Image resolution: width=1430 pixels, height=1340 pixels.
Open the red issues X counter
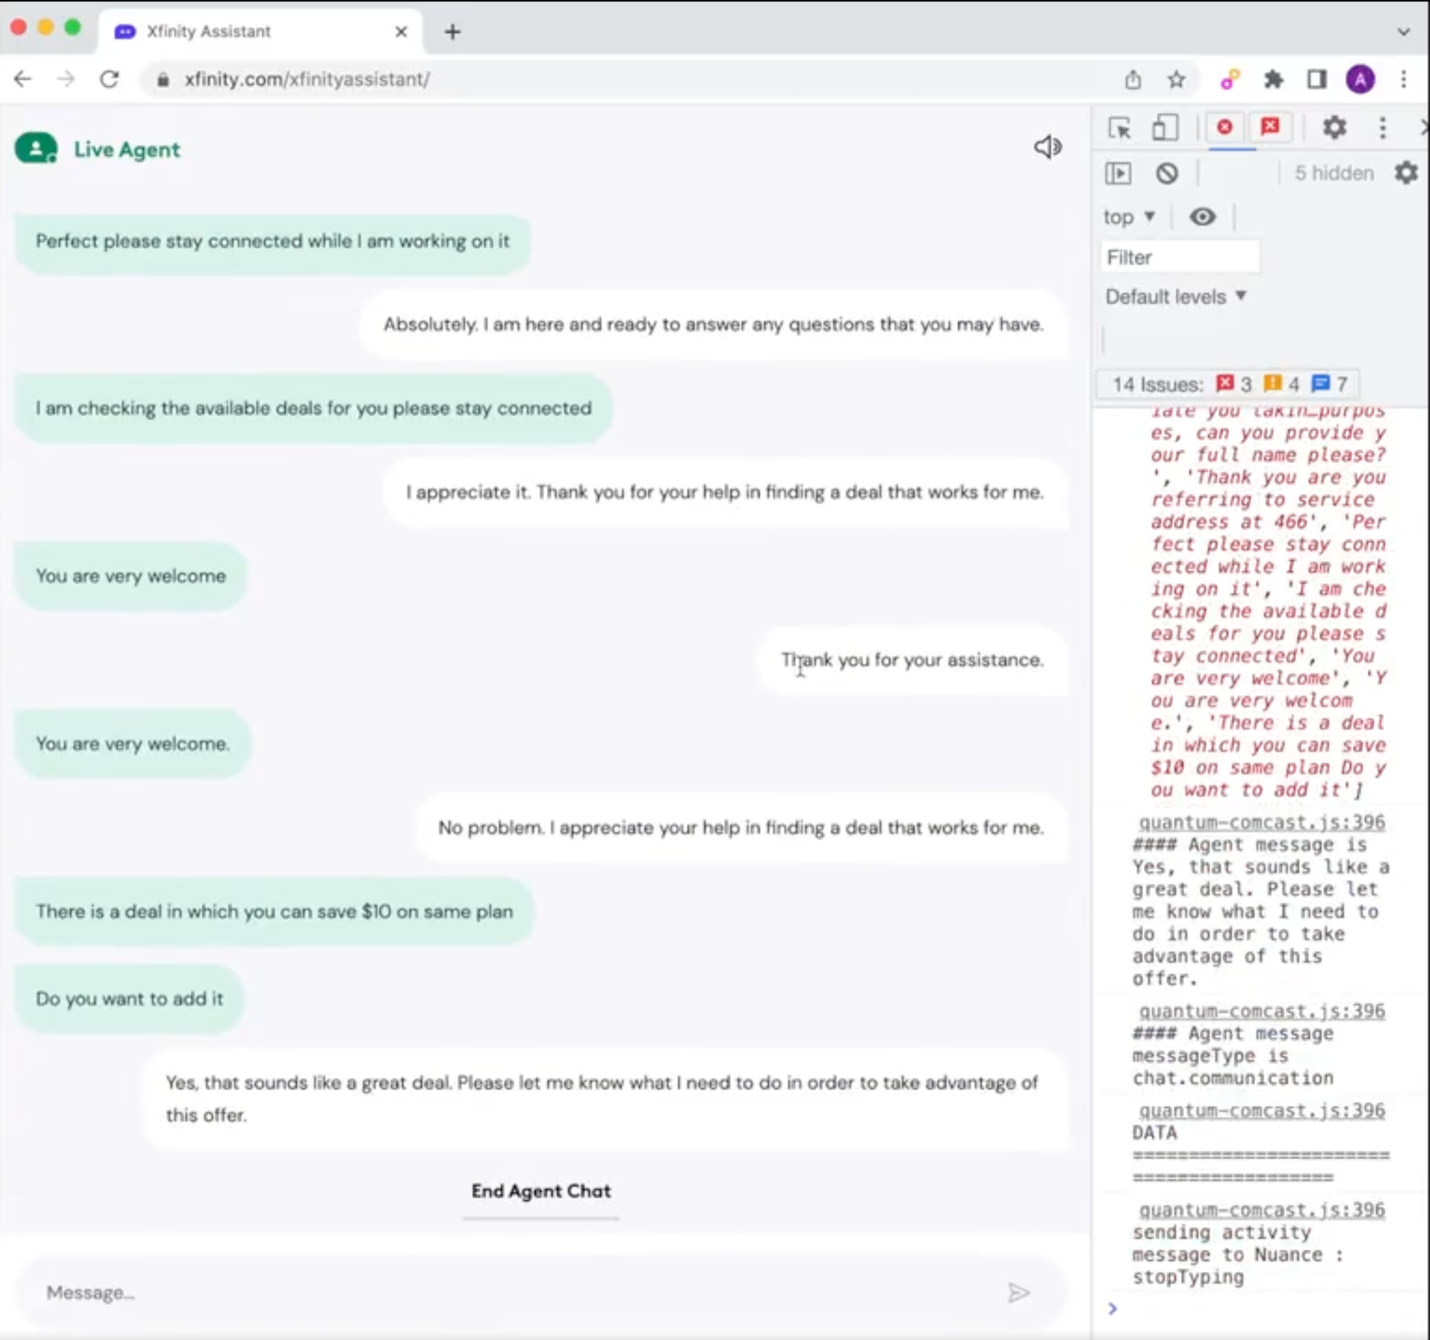1271,127
